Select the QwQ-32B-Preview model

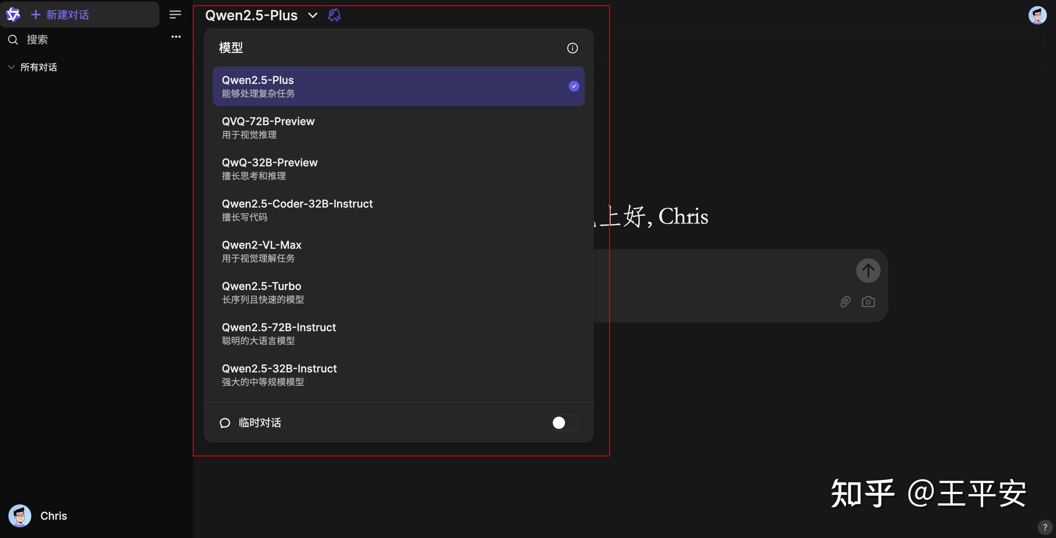270,168
